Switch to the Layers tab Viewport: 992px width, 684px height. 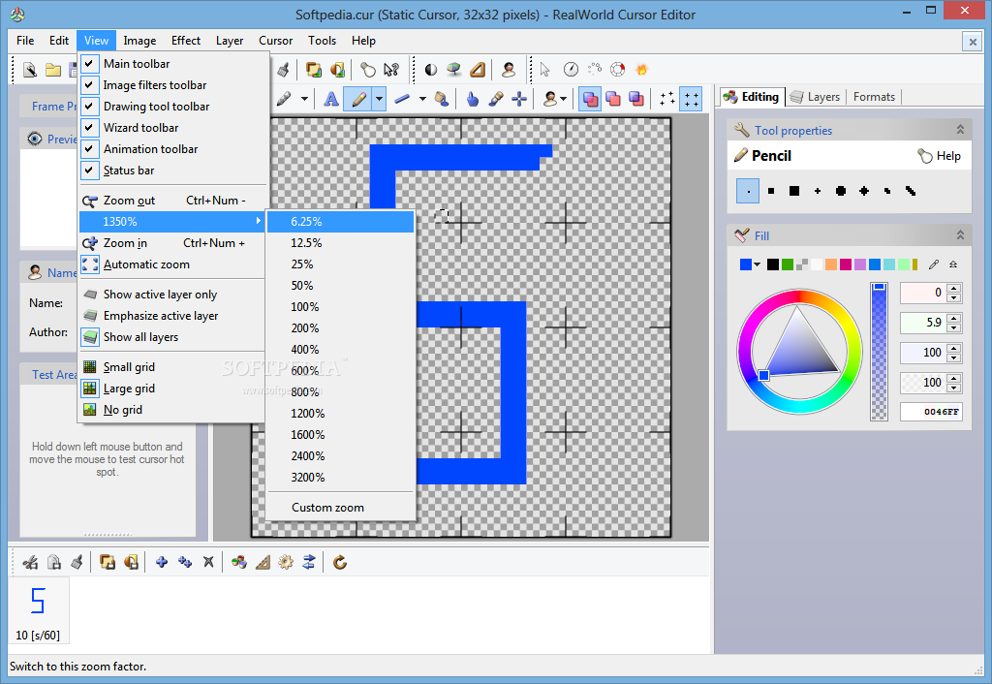(x=816, y=97)
